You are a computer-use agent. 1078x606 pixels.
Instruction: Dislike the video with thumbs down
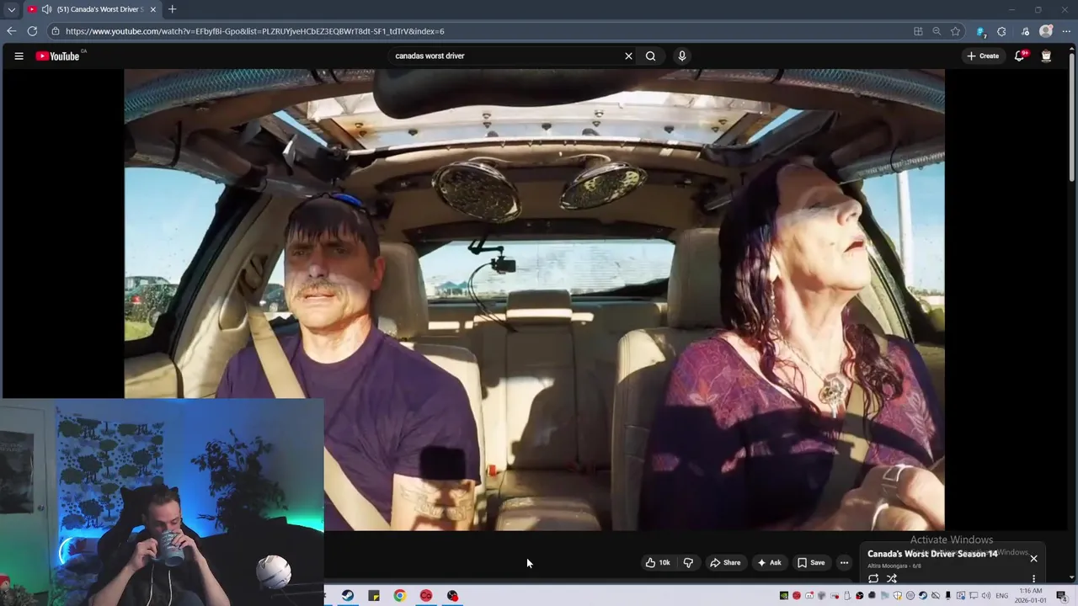click(x=688, y=562)
